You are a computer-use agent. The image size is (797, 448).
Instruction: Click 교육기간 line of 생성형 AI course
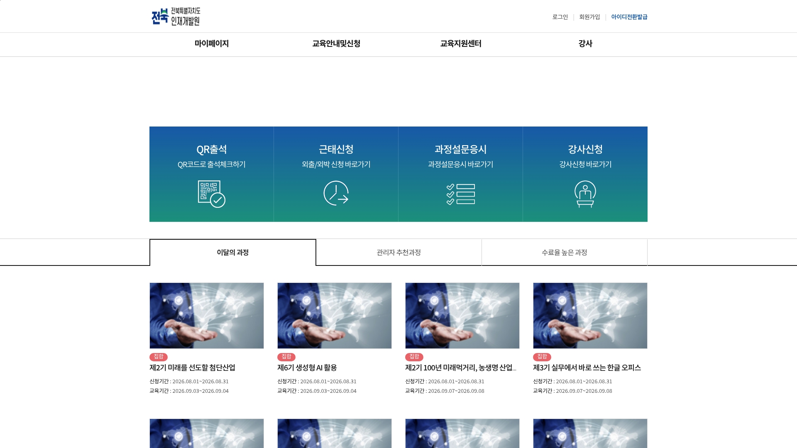pyautogui.click(x=317, y=391)
